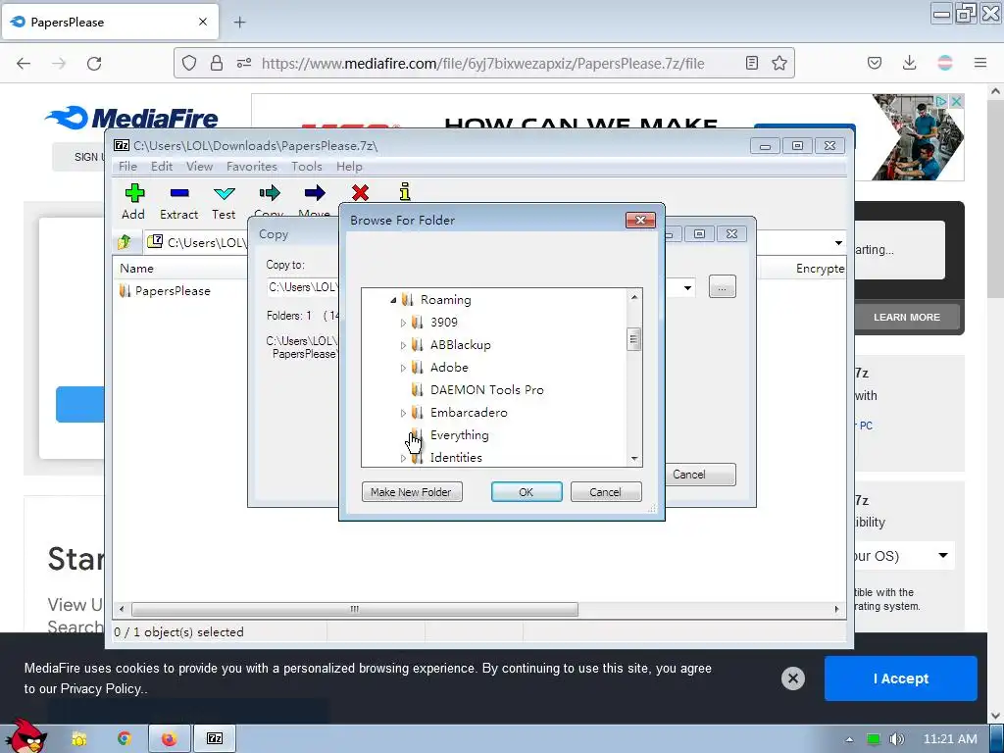1004x753 pixels.
Task: Open the Tools menu in 7-Zip
Action: [x=307, y=167]
